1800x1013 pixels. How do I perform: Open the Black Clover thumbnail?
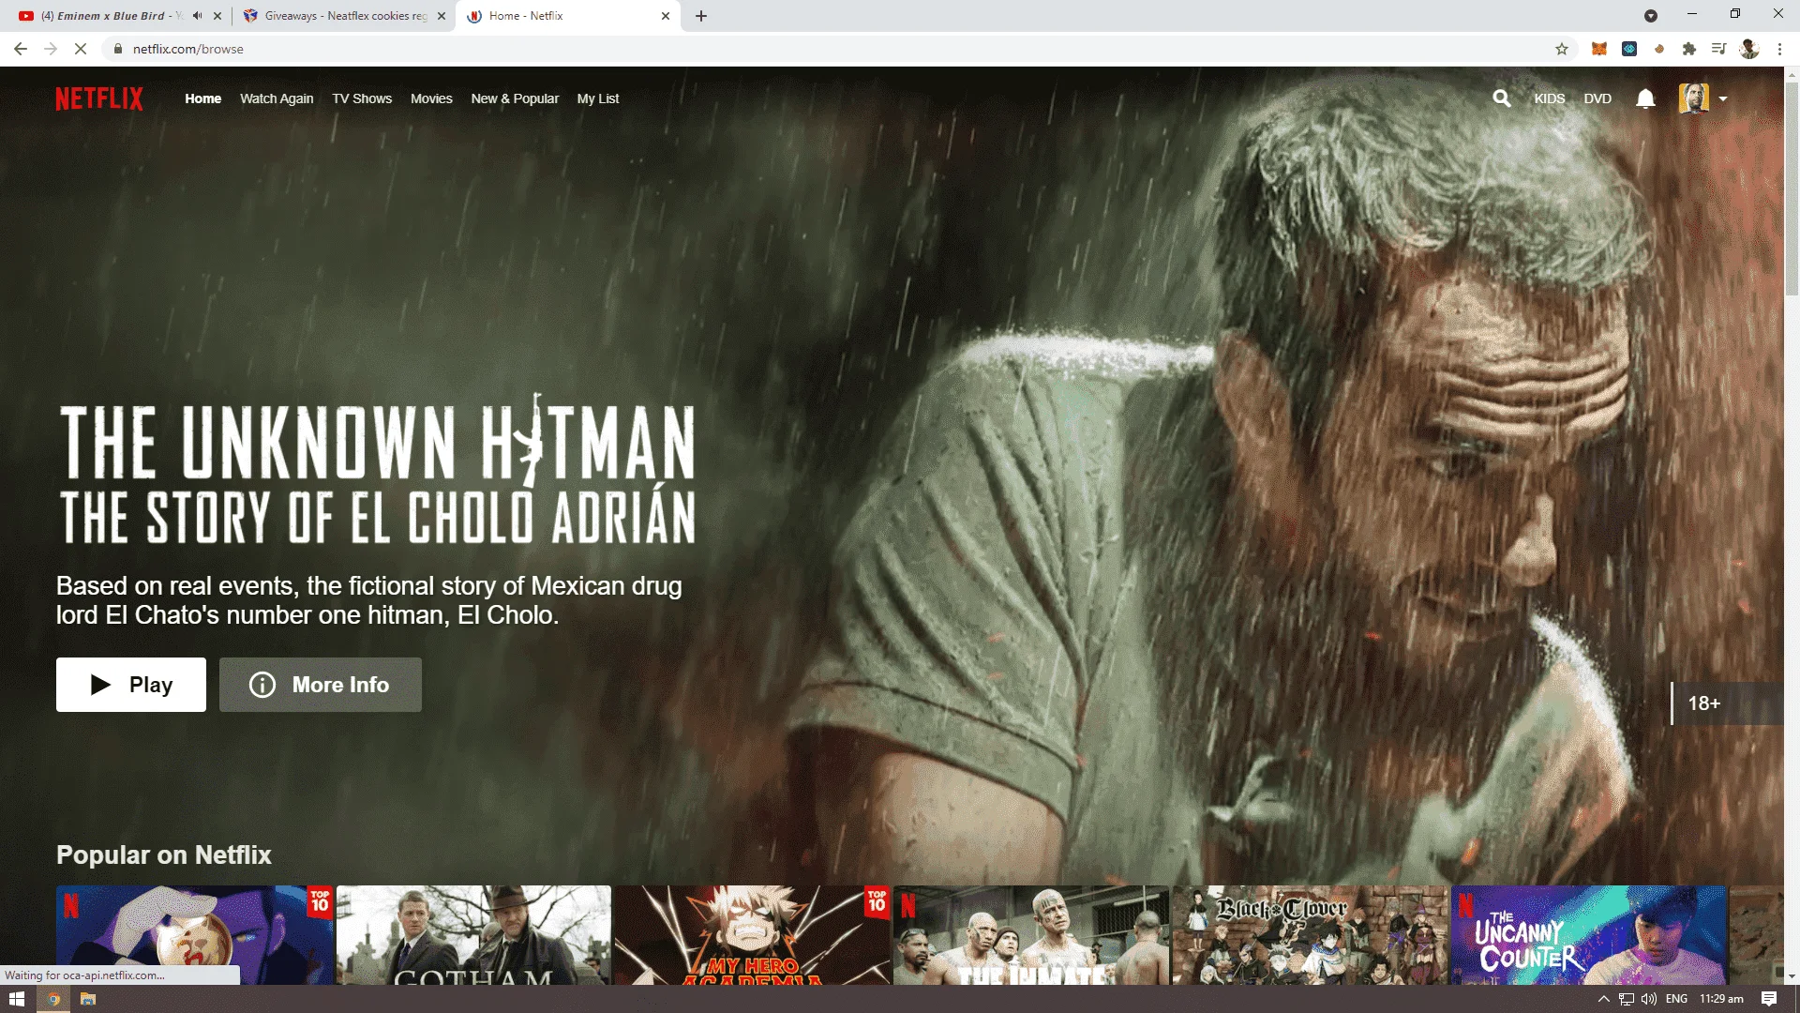[1310, 935]
